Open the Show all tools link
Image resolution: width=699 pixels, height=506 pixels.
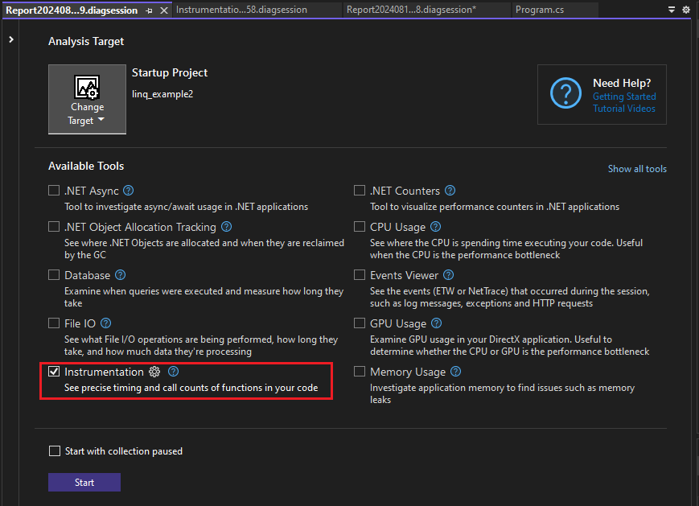tap(637, 169)
